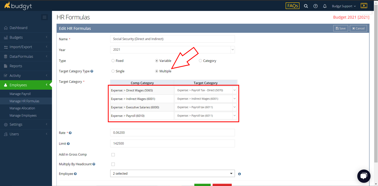Click the Import/Export arrows icon
The height and width of the screenshot is (186, 378).
pos(6,47)
